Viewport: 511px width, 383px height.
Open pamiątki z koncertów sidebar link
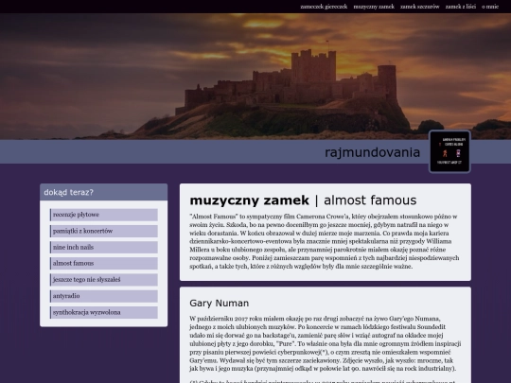[x=104, y=232]
